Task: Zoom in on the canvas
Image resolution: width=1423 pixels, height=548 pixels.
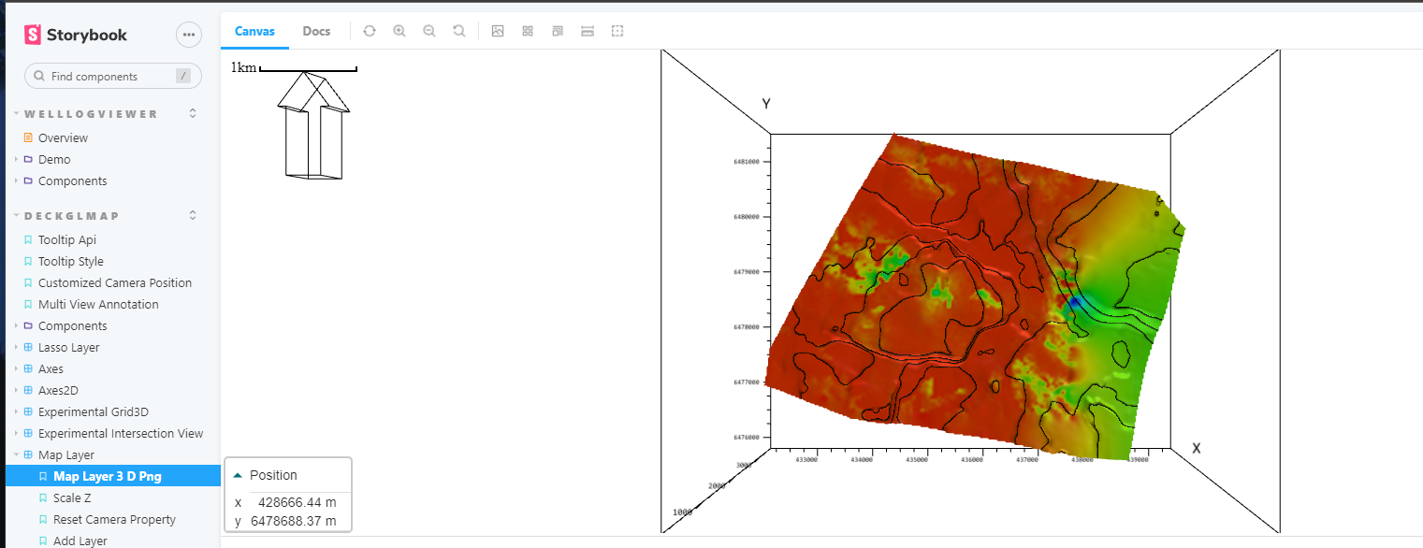Action: (399, 30)
